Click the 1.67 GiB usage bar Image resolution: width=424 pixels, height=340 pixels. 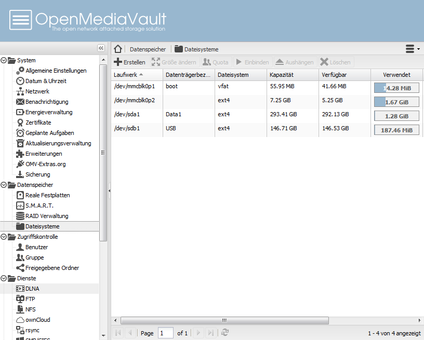coord(396,102)
